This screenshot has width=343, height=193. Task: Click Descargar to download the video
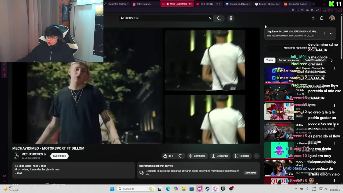220,156
